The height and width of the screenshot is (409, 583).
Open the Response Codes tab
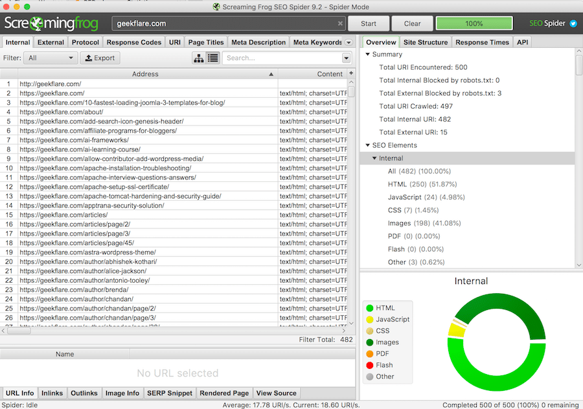click(134, 42)
